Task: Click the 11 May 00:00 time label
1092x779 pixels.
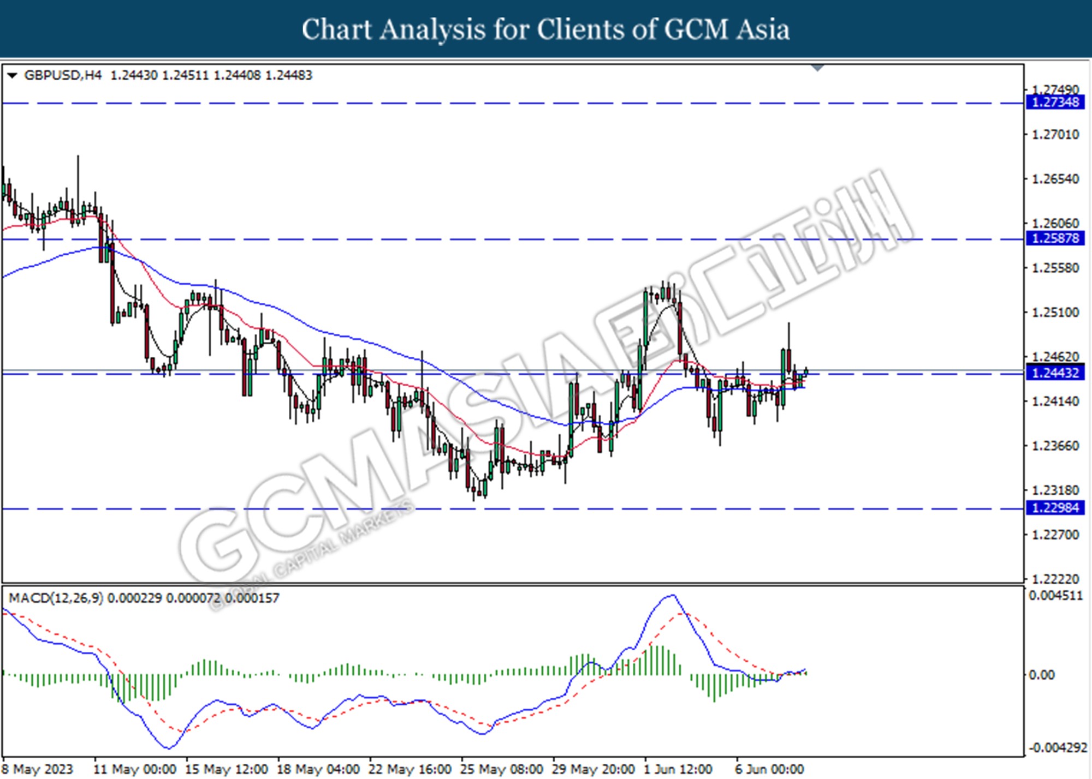Action: (135, 770)
